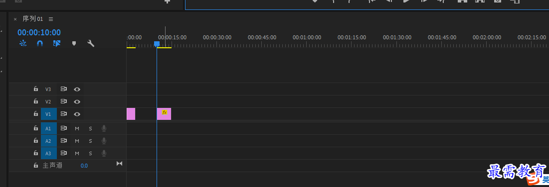This screenshot has width=549, height=187.
Task: Start voice-over record on track A2
Action: 104,141
